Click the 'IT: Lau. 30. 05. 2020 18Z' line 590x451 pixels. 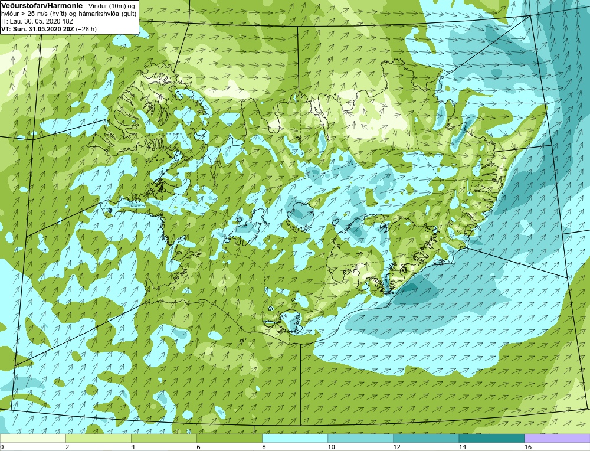[x=37, y=21]
